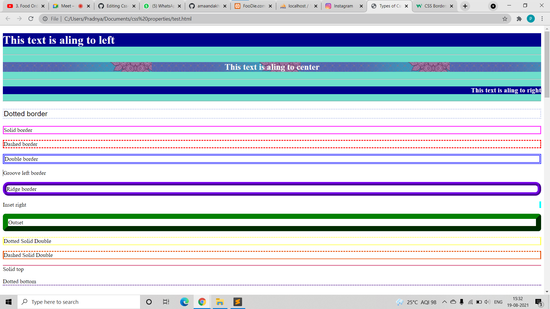Open a new browser tab
This screenshot has height=309, width=550.
coord(465,6)
